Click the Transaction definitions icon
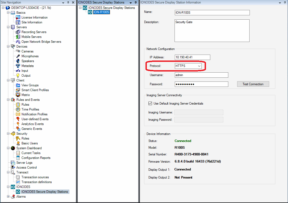This screenshot has height=203, width=288. coord(18,182)
